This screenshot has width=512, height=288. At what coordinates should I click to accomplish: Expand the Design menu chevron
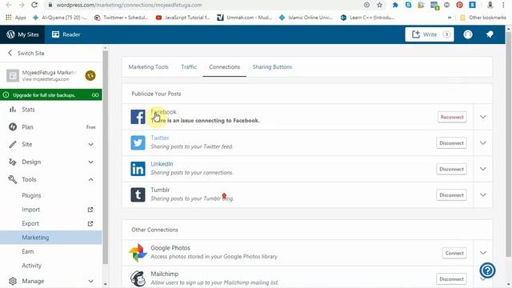[x=90, y=162]
